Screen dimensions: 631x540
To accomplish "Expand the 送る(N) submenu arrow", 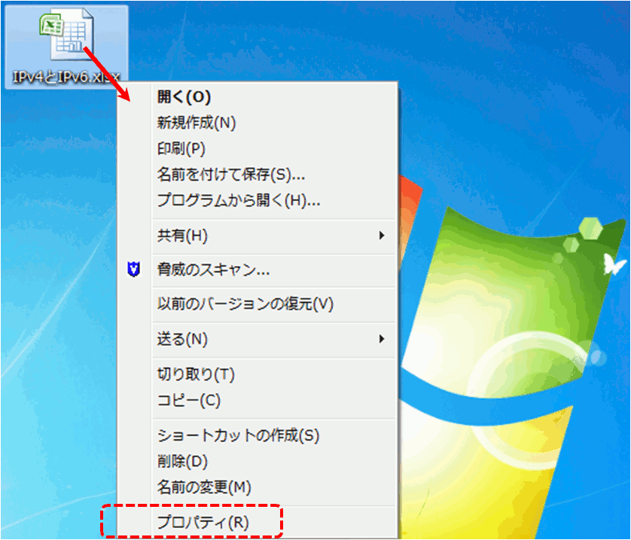I will pyautogui.click(x=382, y=339).
